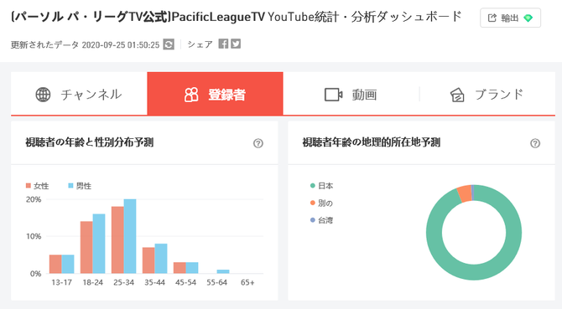
Task: Click the orange 別の donut segment
Action: [x=465, y=194]
